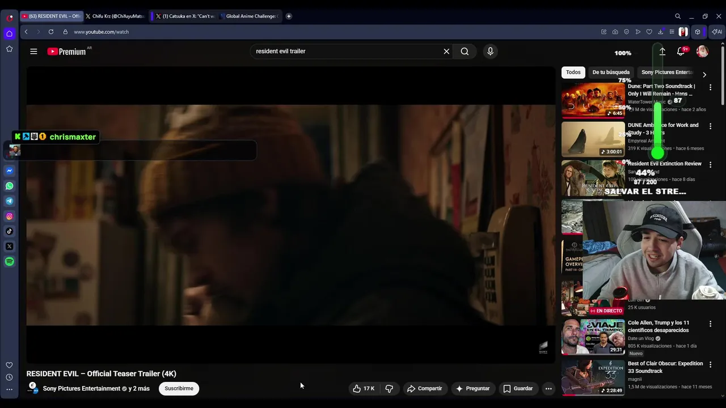Open more video actions ellipsis
Screen dimensions: 726x408
[548, 389]
